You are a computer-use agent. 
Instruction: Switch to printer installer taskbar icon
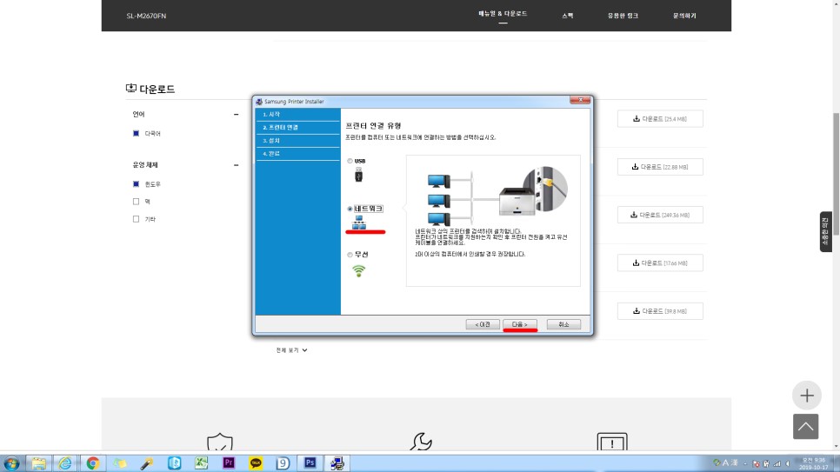coord(337,463)
